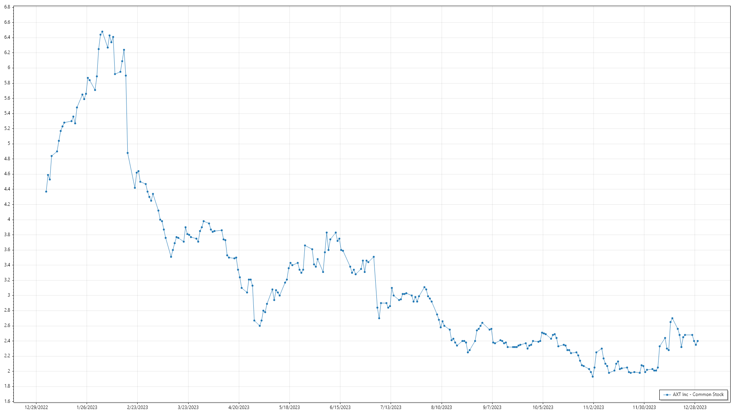Click the 12/28/2023 x-axis date label
736x414 pixels.
click(695, 407)
